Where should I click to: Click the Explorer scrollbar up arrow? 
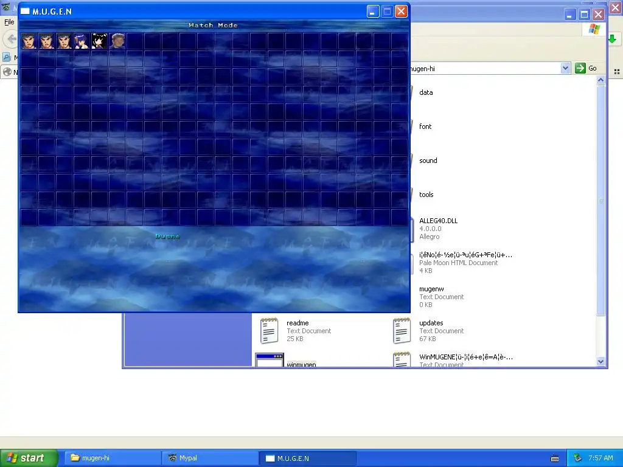[600, 80]
